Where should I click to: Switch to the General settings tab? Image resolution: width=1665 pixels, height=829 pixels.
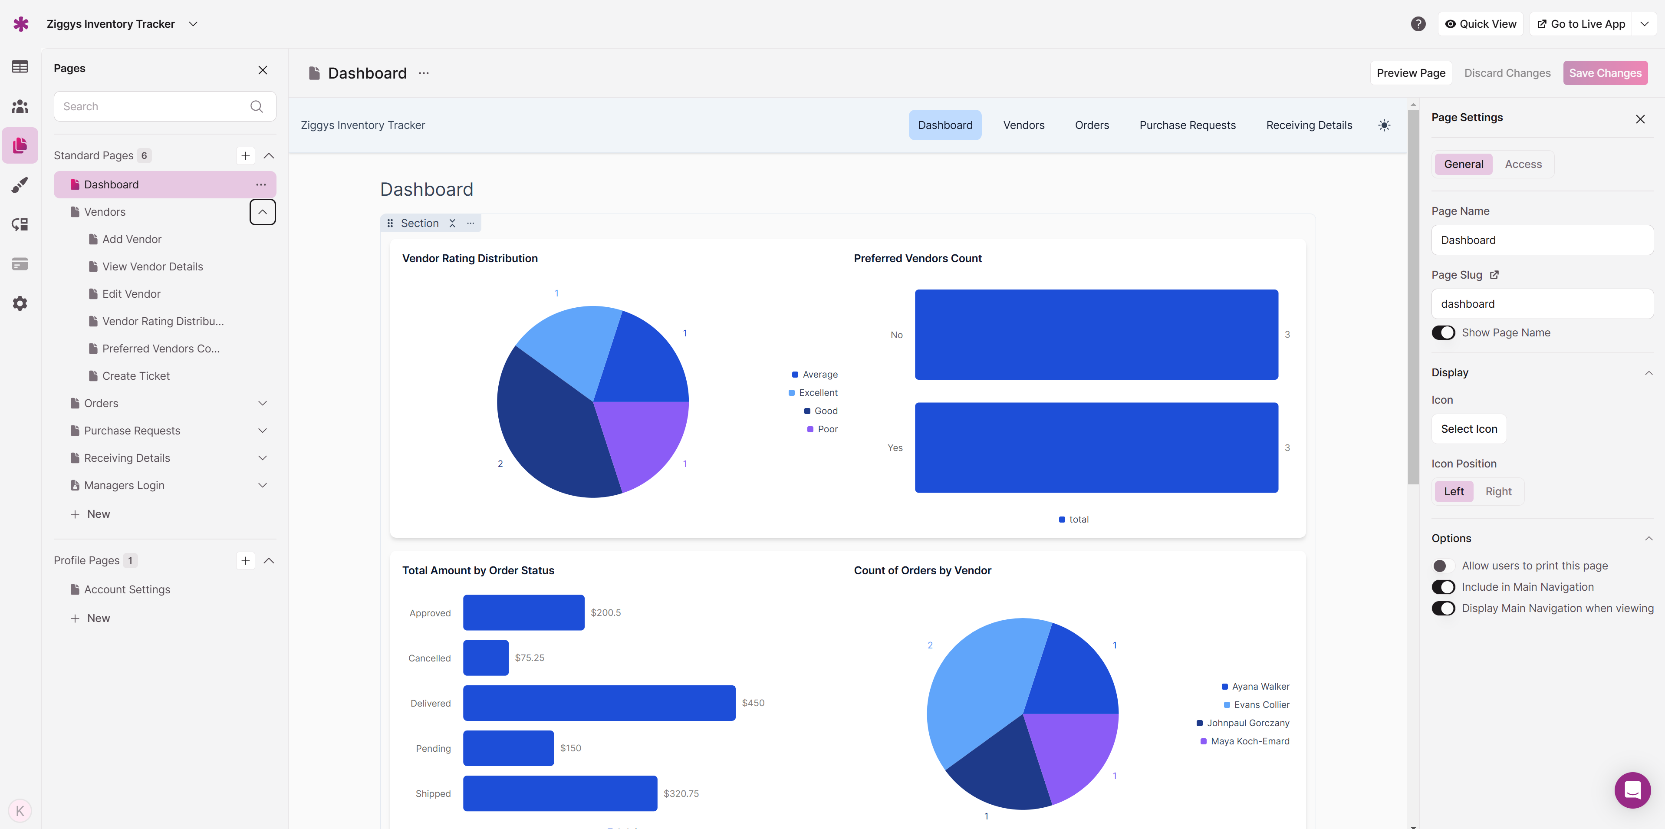[1463, 164]
